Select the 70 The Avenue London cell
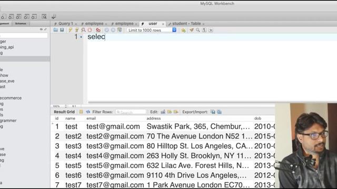The height and width of the screenshot is (189, 337). (200, 136)
